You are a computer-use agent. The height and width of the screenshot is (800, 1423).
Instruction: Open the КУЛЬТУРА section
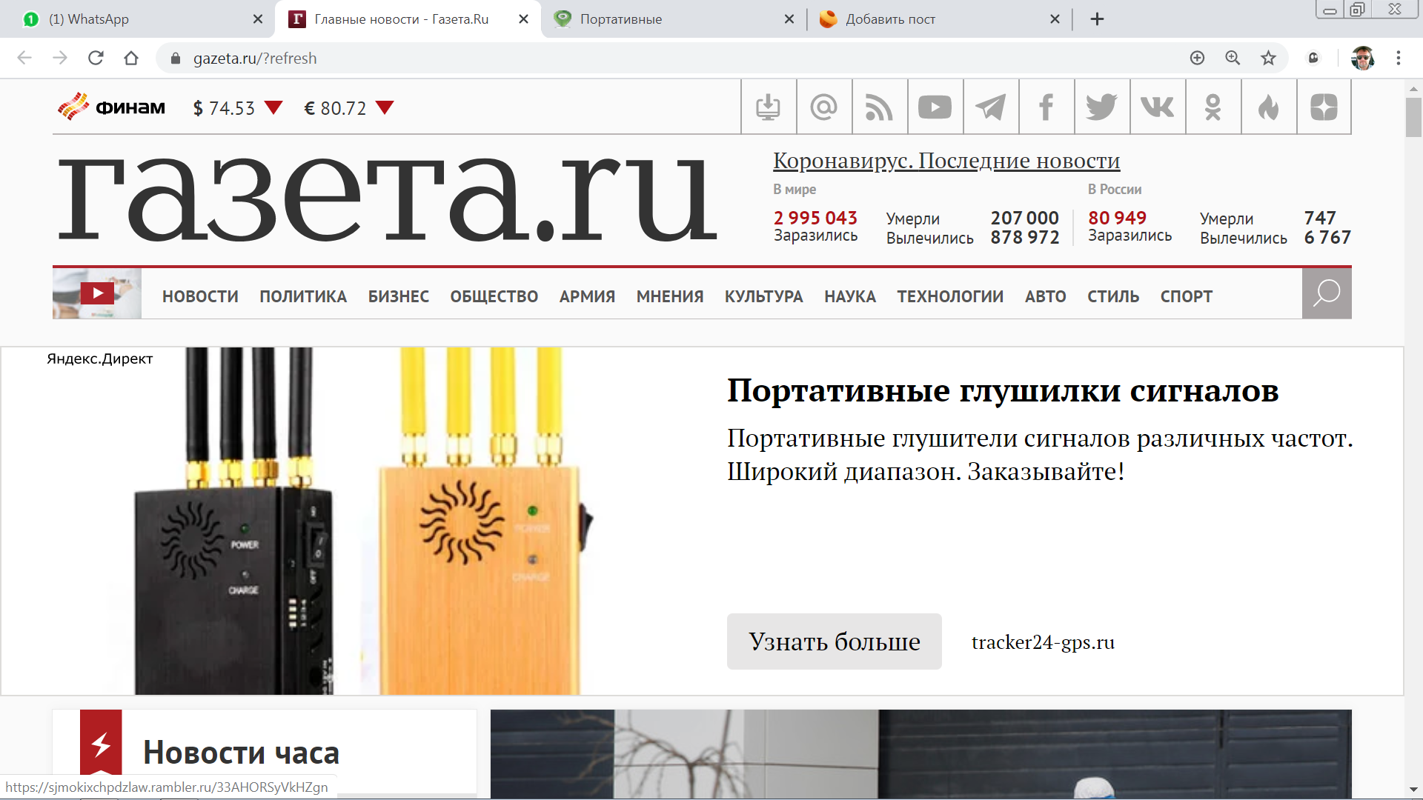point(764,296)
